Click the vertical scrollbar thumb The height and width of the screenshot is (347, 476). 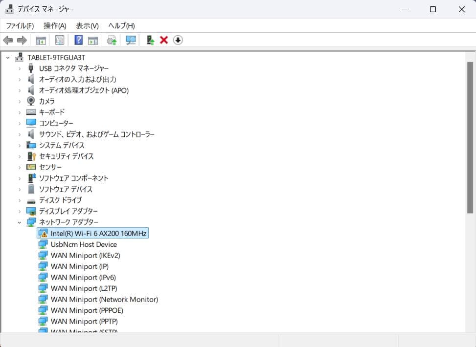pyautogui.click(x=470, y=137)
